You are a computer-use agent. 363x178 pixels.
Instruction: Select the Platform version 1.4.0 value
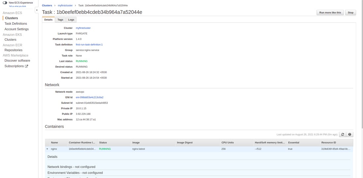[x=79, y=39]
